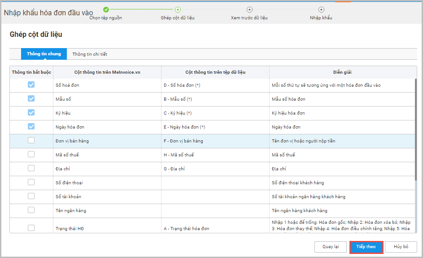Click the Tiếp theo button
This screenshot has height=258, width=423.
click(366, 247)
